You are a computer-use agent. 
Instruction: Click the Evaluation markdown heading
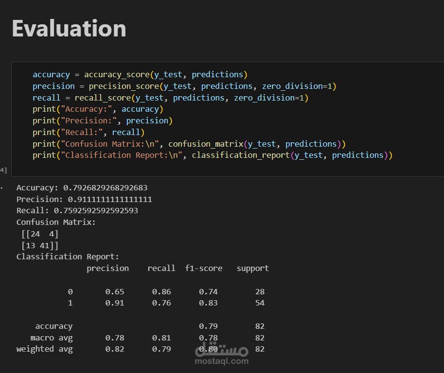click(x=69, y=28)
